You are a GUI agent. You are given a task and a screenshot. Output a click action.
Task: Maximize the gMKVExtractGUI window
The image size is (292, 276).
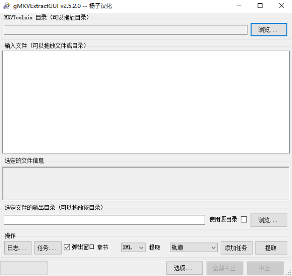tap(260, 6)
